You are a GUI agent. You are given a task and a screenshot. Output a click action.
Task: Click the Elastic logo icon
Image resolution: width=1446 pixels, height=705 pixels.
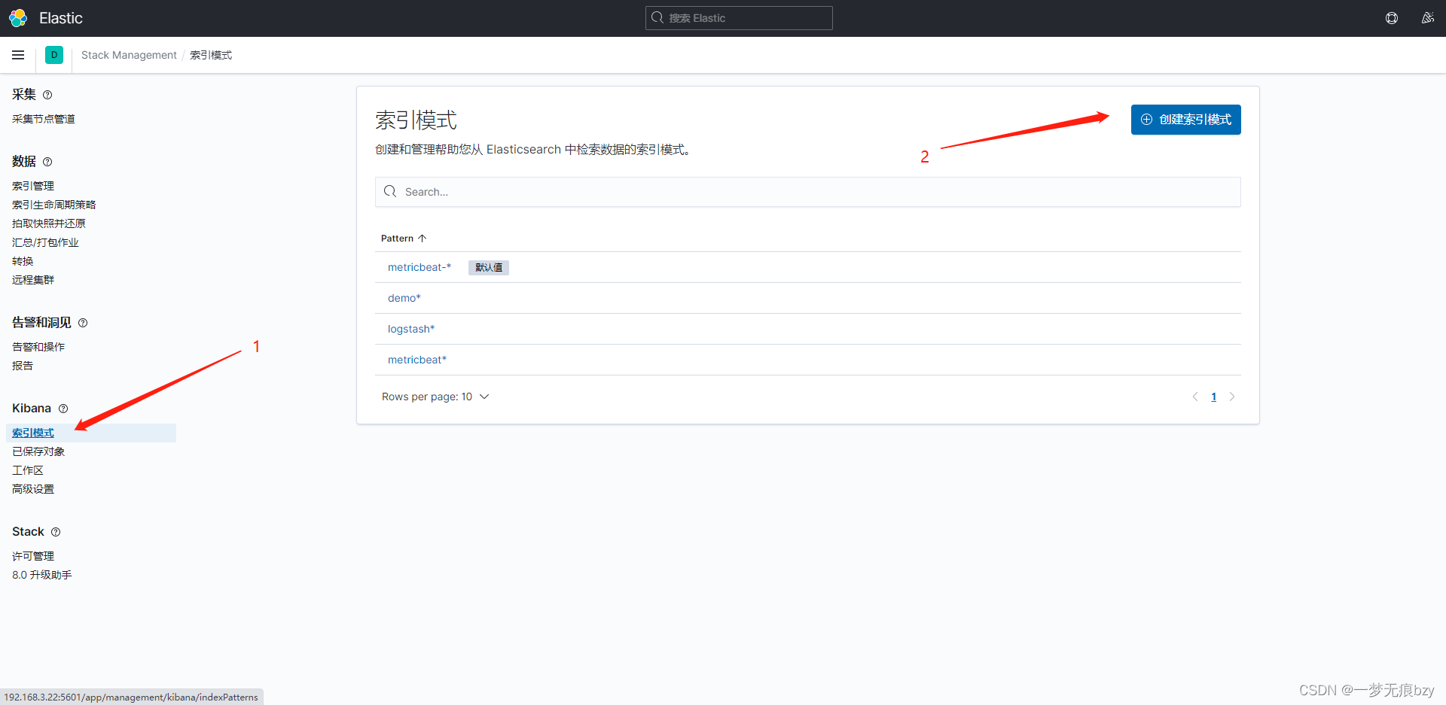point(18,18)
